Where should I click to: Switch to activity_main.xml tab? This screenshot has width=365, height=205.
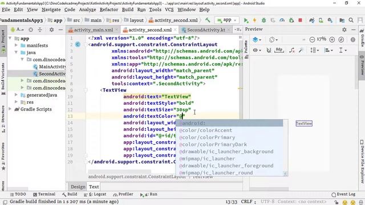tap(94, 30)
